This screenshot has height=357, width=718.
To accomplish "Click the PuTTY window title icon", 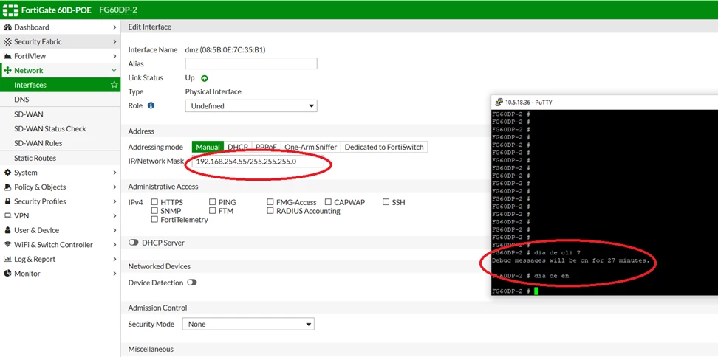I will pos(498,103).
